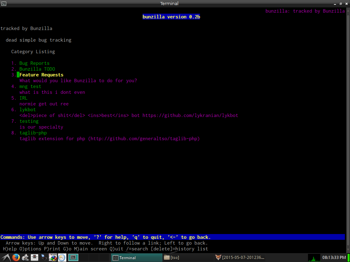Open the clock application launcher icon
This screenshot has width=350, height=262.
click(62, 258)
